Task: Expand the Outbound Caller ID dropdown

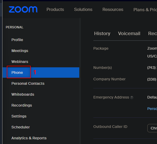Action: point(152,128)
